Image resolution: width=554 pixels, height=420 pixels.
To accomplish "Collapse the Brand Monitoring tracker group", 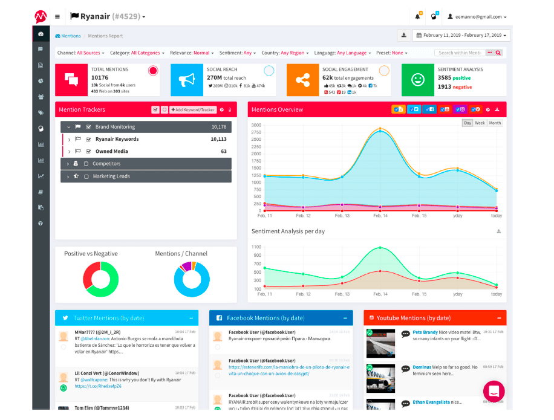I will 68,127.
